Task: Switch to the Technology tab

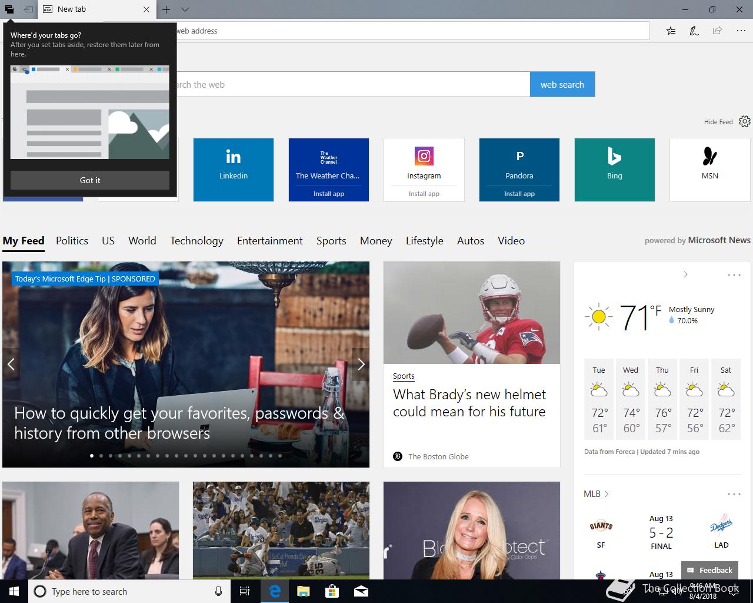Action: click(x=196, y=241)
